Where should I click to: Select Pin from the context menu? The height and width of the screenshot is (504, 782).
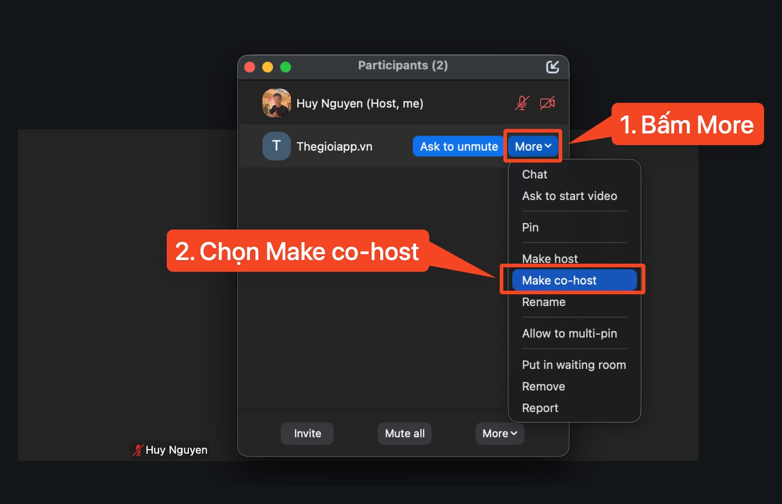point(530,227)
